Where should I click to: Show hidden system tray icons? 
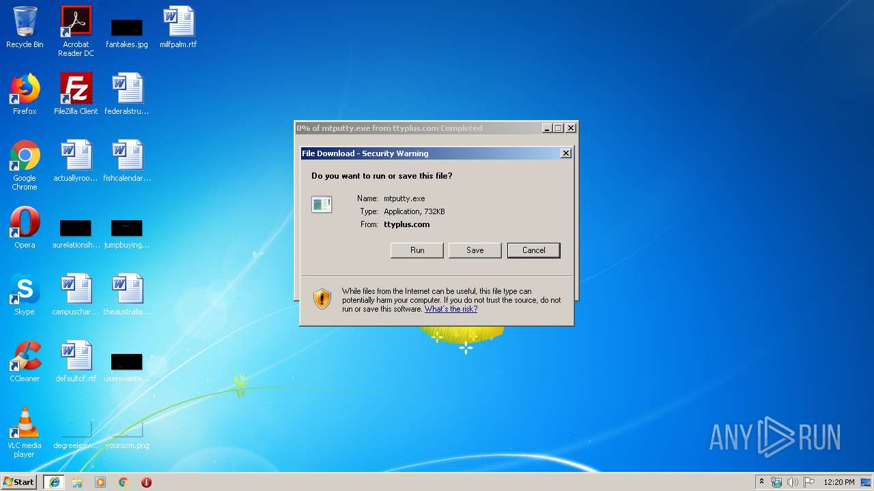tap(761, 482)
